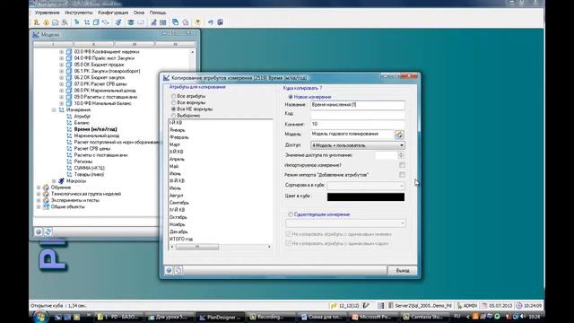Switch to the Microsoft PowerPoint taskbar button
The height and width of the screenshot is (323, 574).
pyautogui.click(x=371, y=317)
